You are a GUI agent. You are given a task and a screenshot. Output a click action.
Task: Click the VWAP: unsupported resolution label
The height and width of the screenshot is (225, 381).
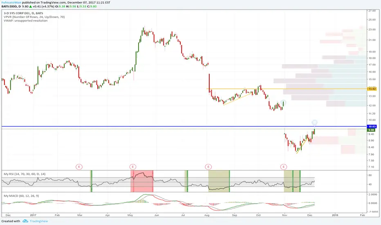coord(25,21)
